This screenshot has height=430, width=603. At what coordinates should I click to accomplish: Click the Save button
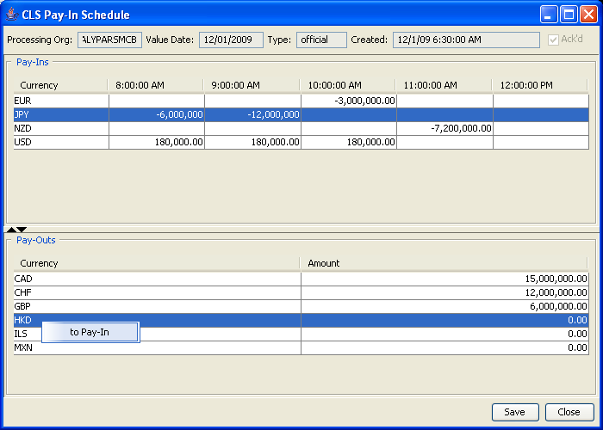tap(515, 412)
